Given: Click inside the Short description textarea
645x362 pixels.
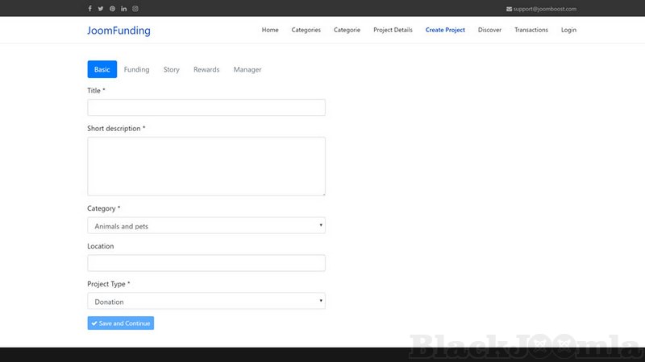Looking at the screenshot, I should pyautogui.click(x=206, y=166).
